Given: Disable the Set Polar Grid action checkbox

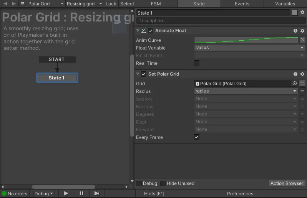Looking at the screenshot, I should (x=144, y=74).
